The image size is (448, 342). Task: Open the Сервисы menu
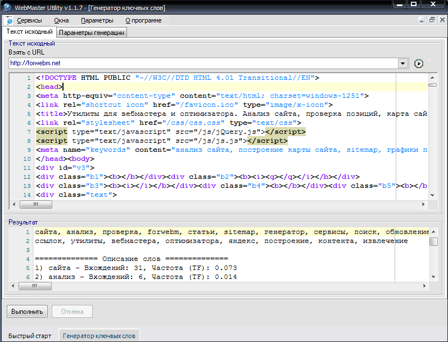point(29,20)
